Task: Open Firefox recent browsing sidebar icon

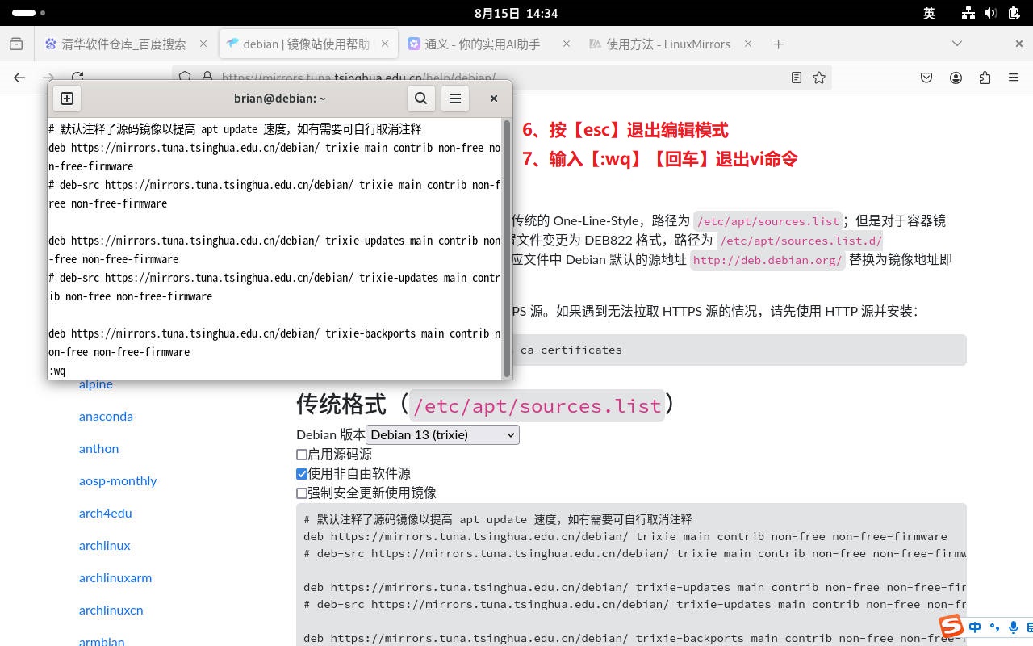Action: coord(16,44)
